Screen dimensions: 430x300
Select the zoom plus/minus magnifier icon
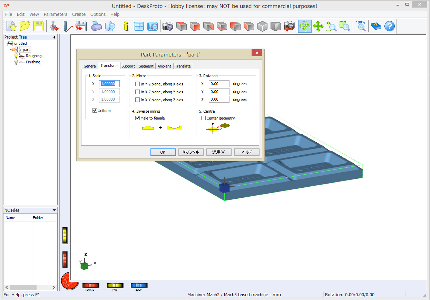[331, 26]
